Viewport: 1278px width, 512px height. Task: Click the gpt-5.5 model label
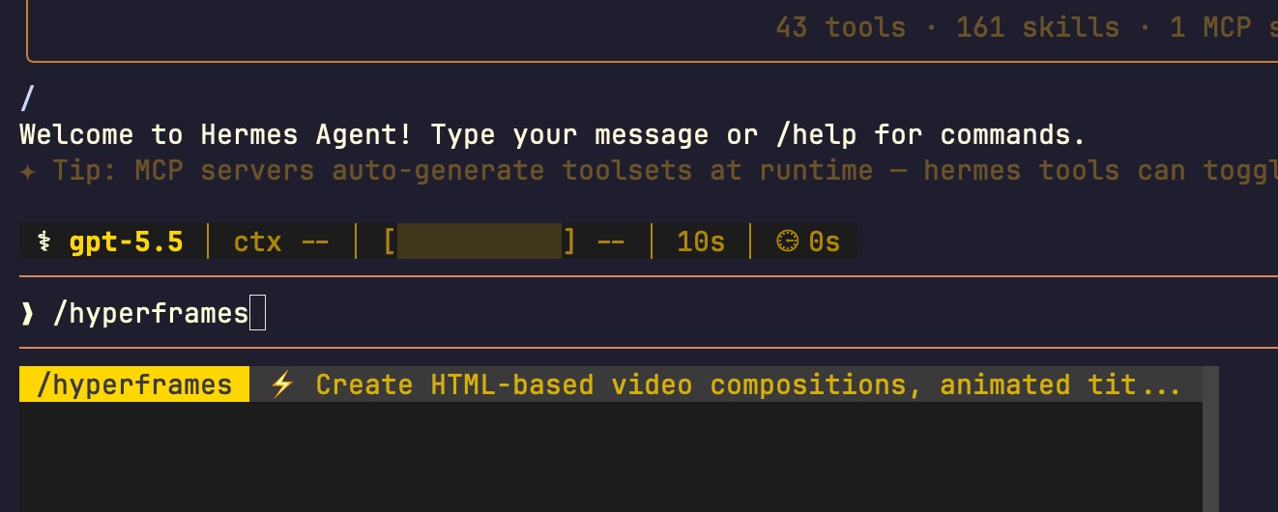[126, 242]
